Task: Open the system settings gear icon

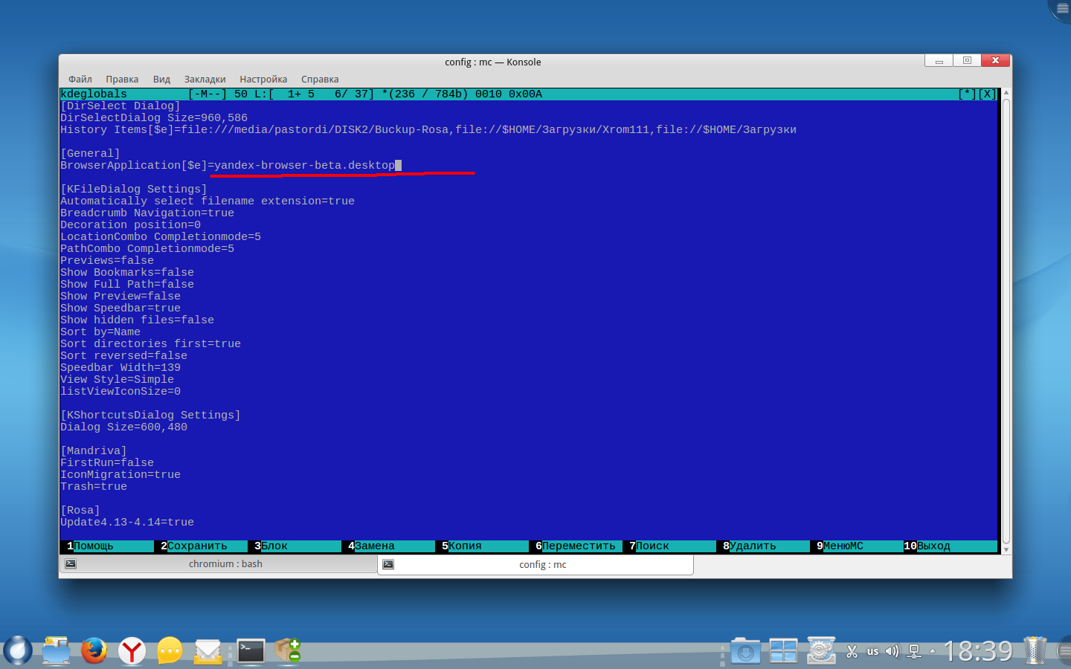Action: [821, 651]
